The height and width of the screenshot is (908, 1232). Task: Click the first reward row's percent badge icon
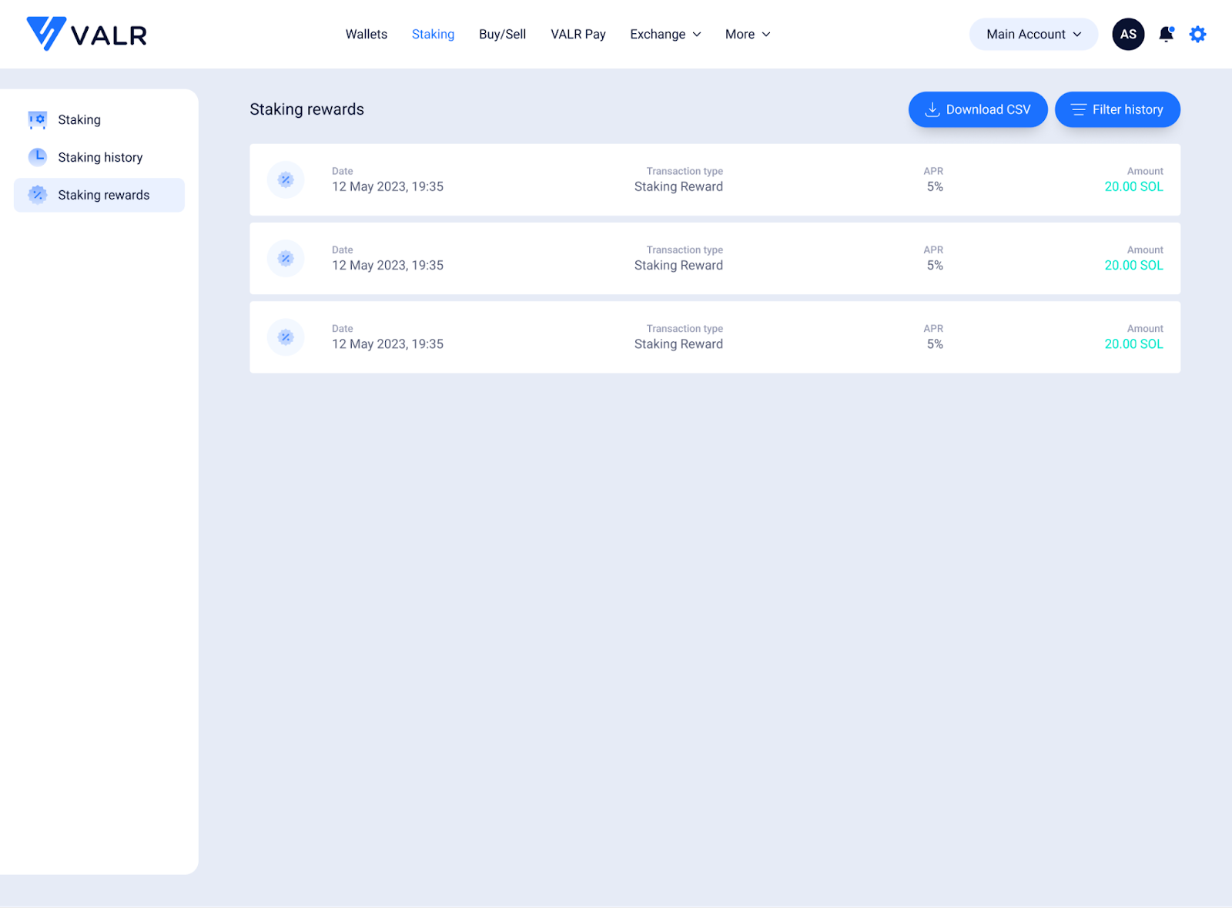pyautogui.click(x=286, y=179)
